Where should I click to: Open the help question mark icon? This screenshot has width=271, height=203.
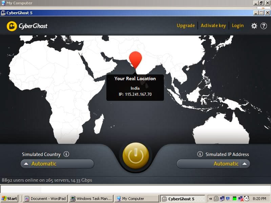pyautogui.click(x=264, y=26)
